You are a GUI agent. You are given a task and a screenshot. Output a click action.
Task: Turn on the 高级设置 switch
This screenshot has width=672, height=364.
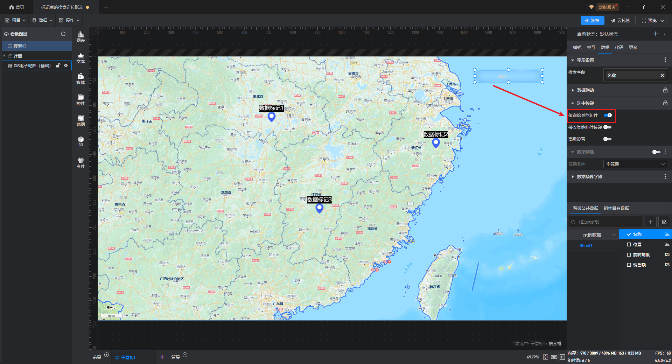pos(607,139)
